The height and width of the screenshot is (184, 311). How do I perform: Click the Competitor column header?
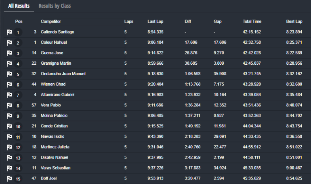pyautogui.click(x=51, y=21)
